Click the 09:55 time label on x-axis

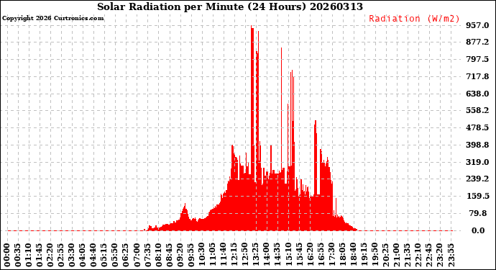pyautogui.click(x=191, y=256)
